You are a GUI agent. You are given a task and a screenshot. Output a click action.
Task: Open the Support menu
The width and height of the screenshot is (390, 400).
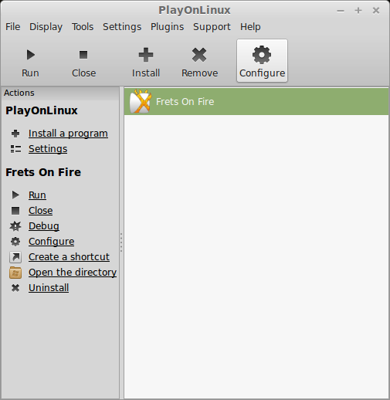coord(212,27)
